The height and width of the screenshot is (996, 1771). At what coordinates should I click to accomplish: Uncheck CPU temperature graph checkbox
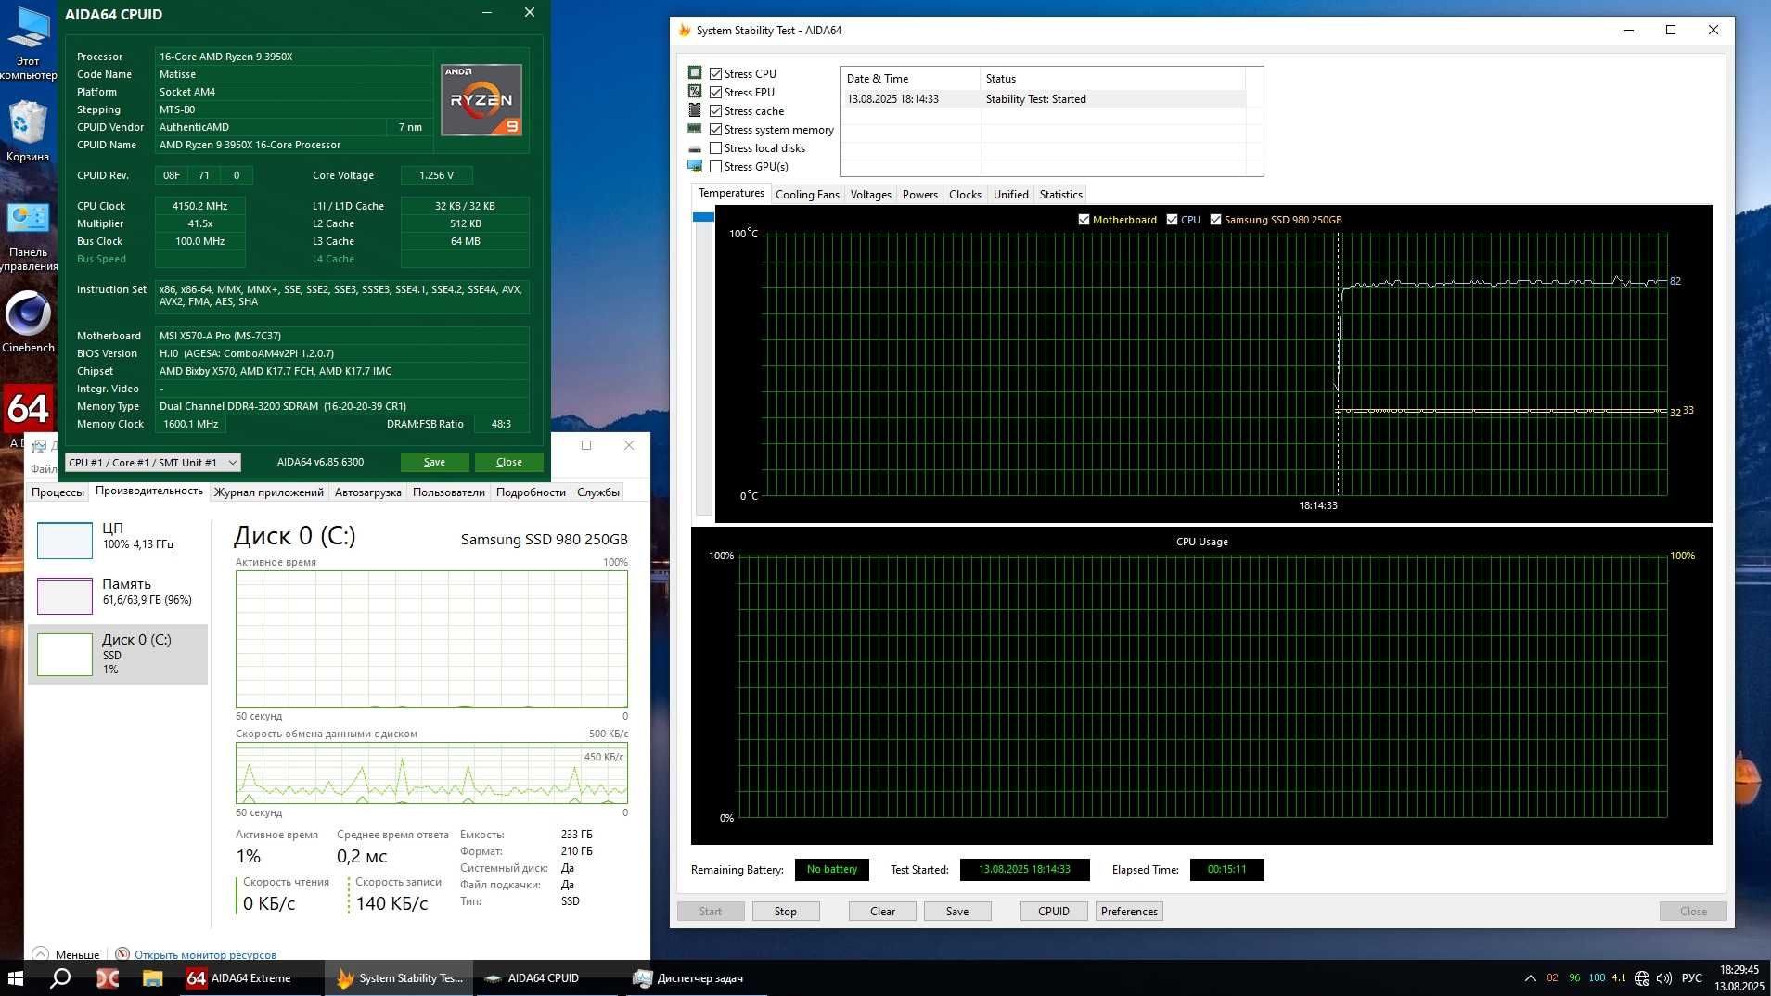1172,220
